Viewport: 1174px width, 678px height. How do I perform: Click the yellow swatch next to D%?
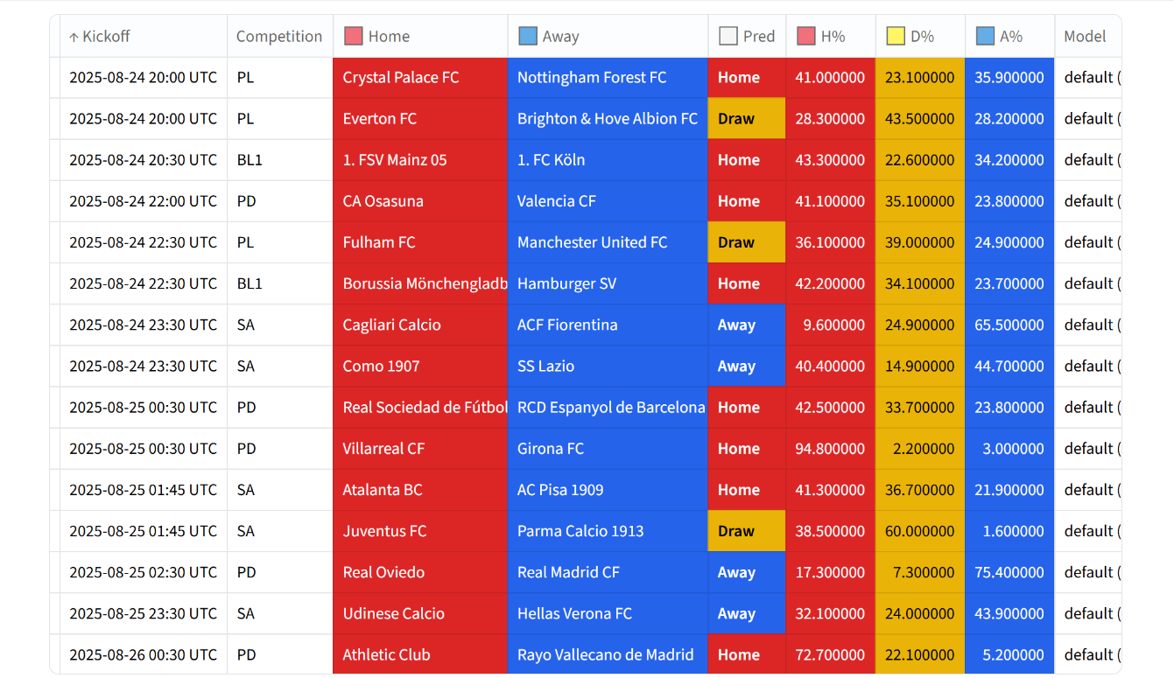tap(895, 37)
